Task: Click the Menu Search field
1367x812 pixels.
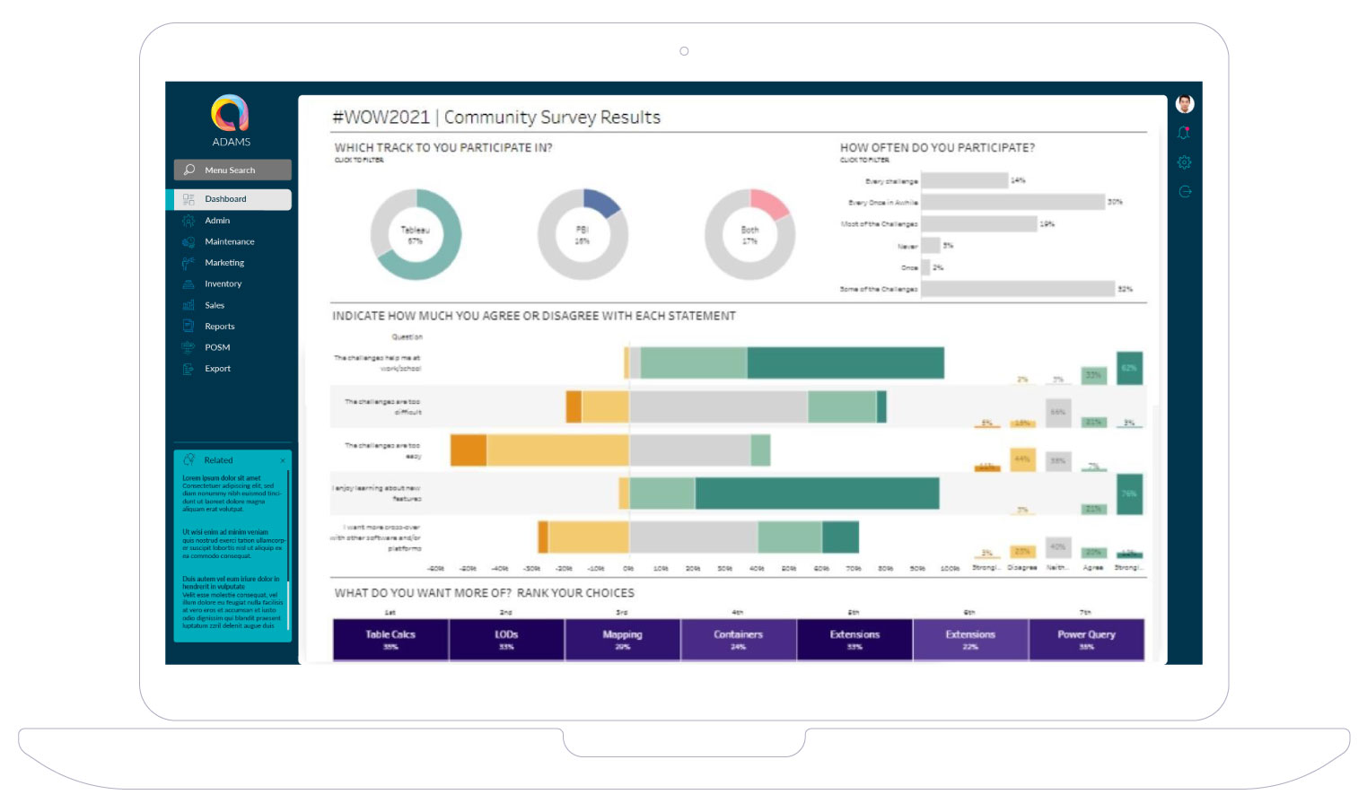Action: pos(232,170)
